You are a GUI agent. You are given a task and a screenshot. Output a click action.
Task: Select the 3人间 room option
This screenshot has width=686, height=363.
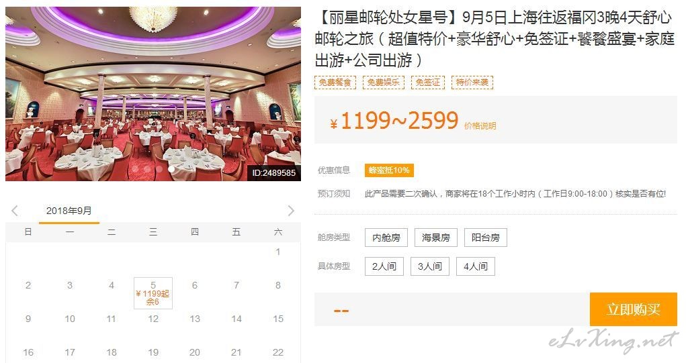click(x=430, y=266)
